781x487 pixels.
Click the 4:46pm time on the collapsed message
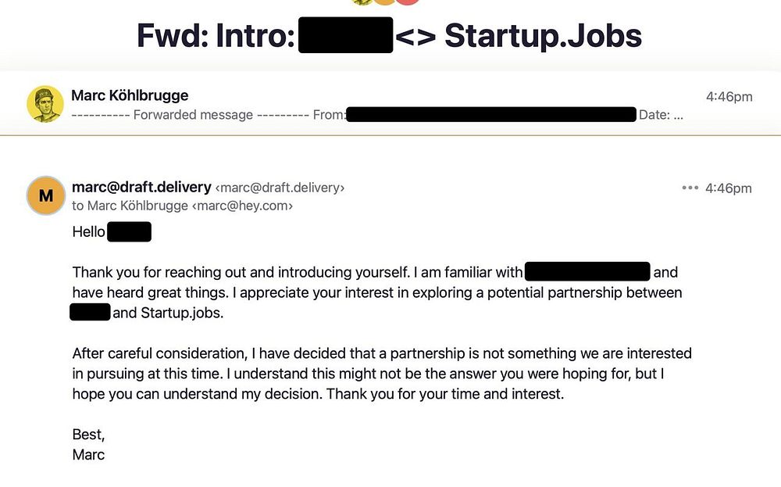[729, 97]
